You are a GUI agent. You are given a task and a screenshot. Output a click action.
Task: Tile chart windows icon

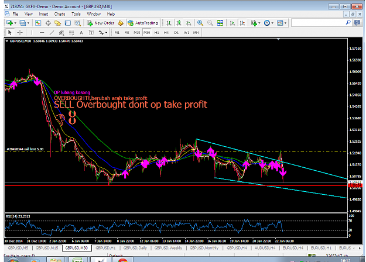(x=220, y=23)
